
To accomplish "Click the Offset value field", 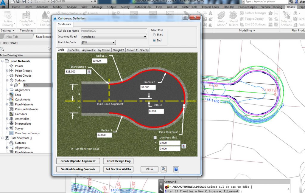I will pos(156,111).
